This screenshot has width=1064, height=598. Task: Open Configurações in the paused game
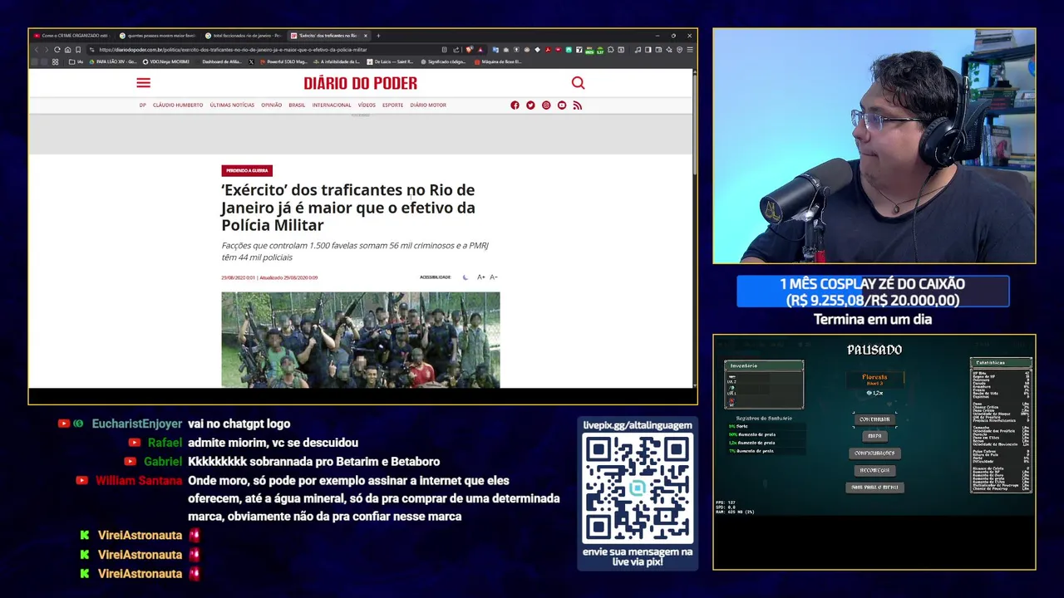point(874,453)
